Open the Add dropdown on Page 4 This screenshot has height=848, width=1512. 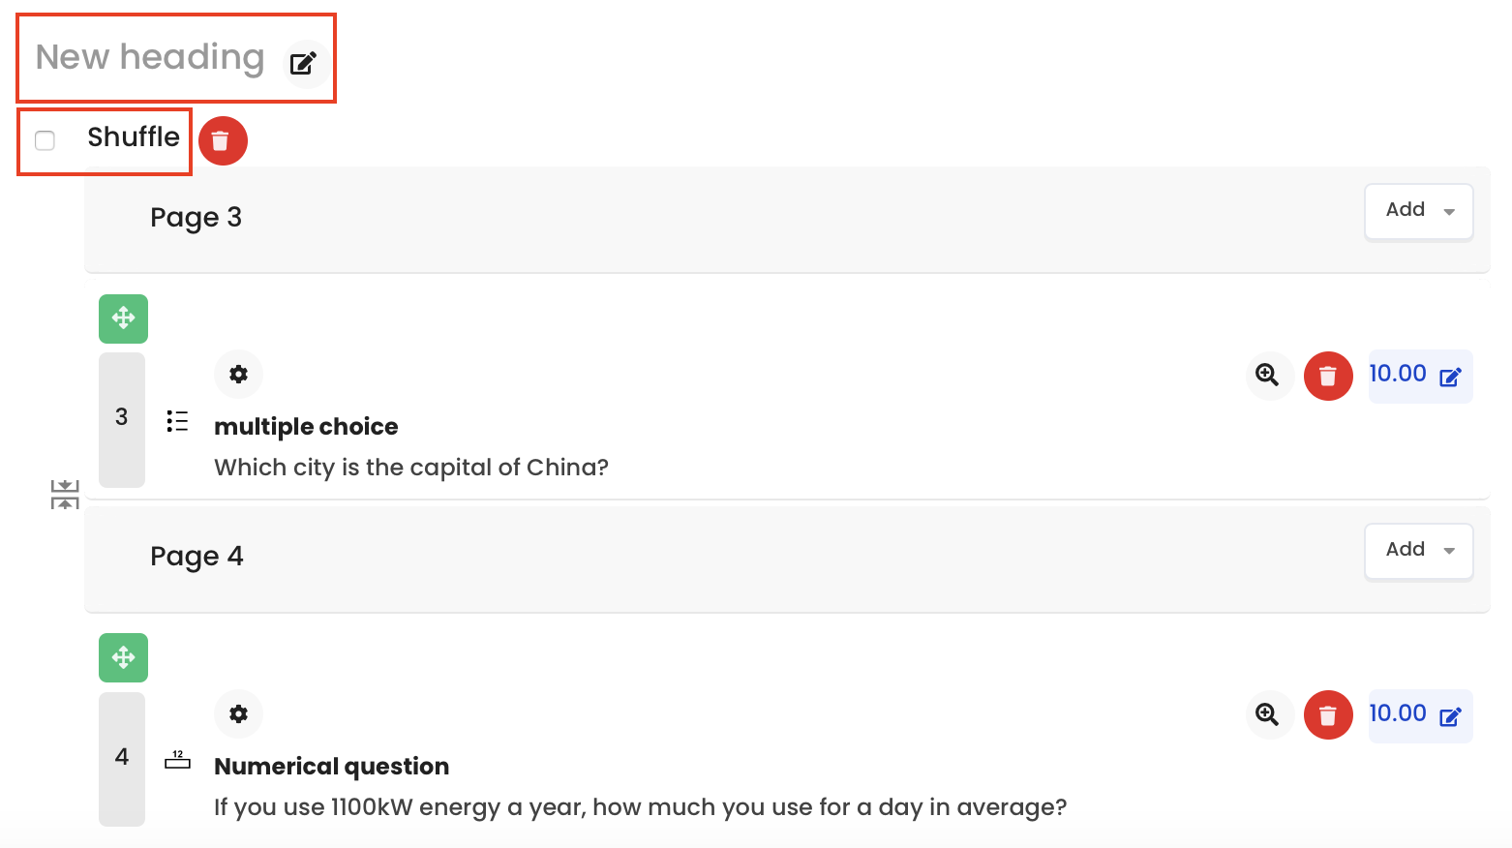pos(1419,550)
